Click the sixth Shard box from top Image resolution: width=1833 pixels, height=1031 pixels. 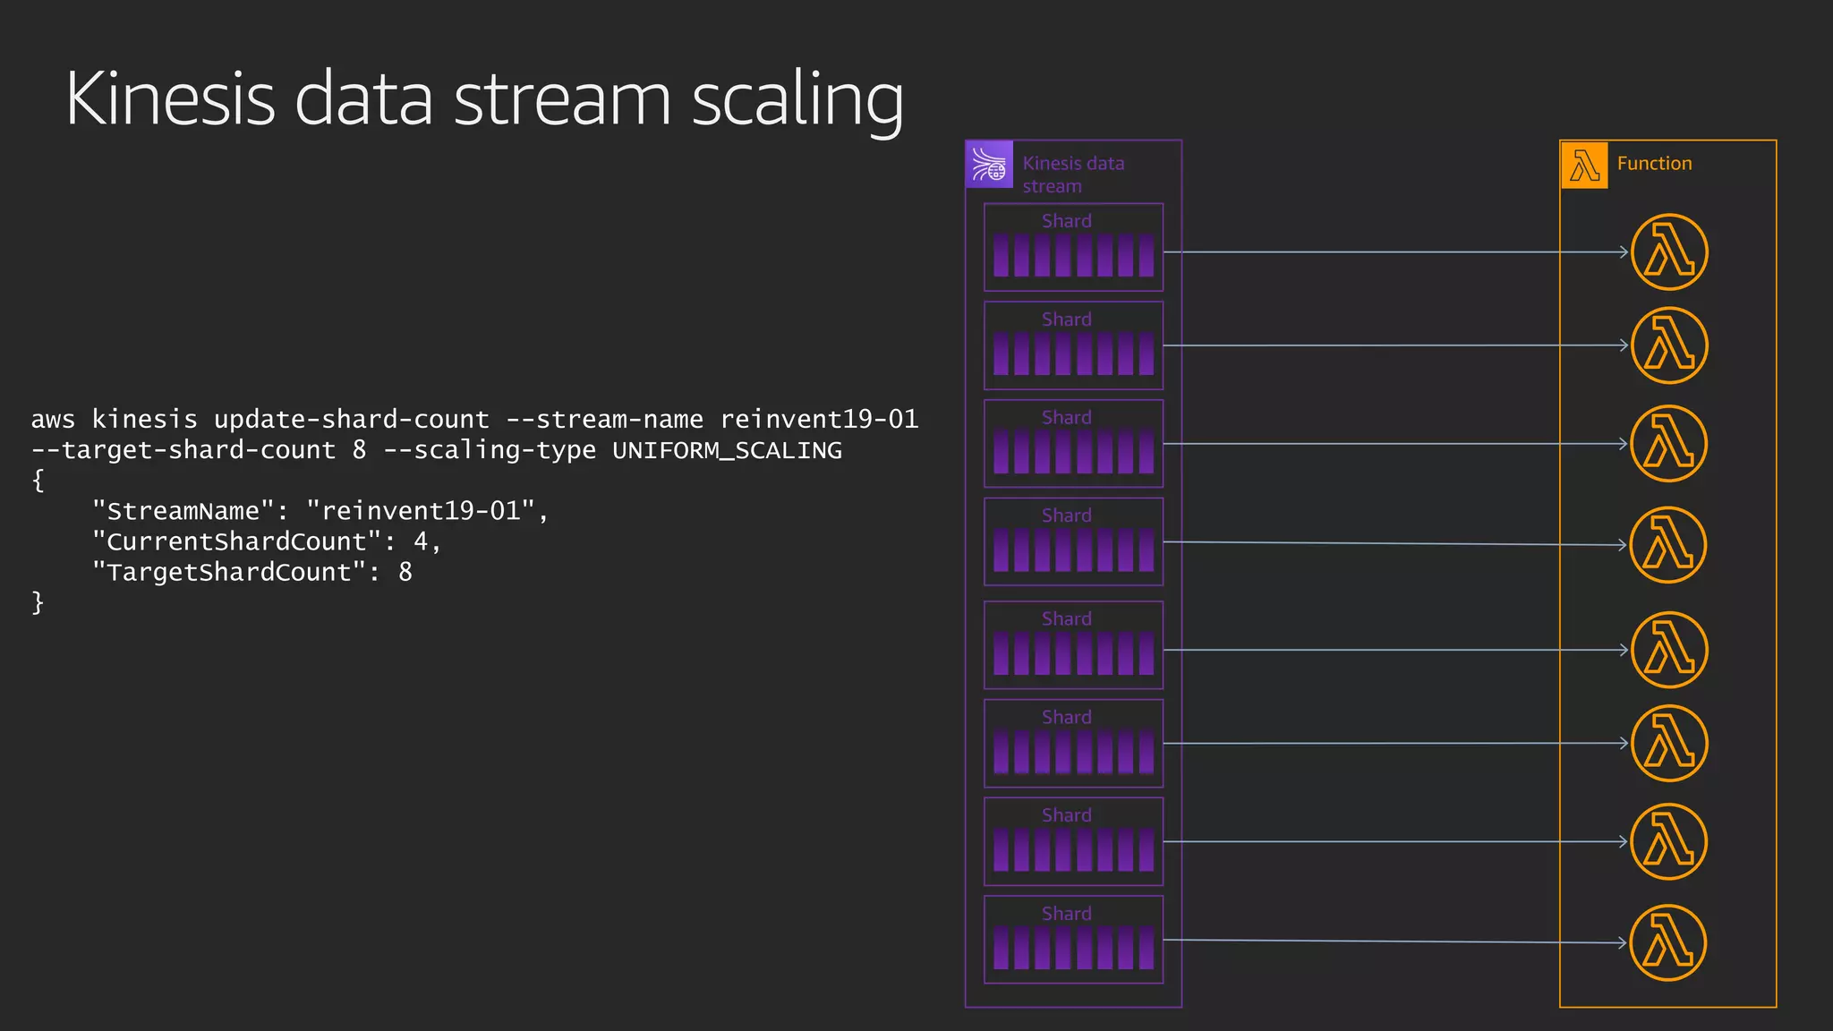1073,744
